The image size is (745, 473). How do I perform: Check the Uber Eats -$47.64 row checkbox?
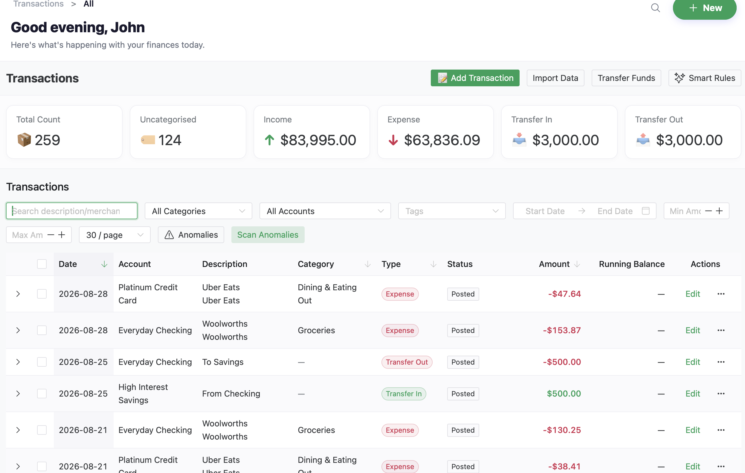coord(42,294)
